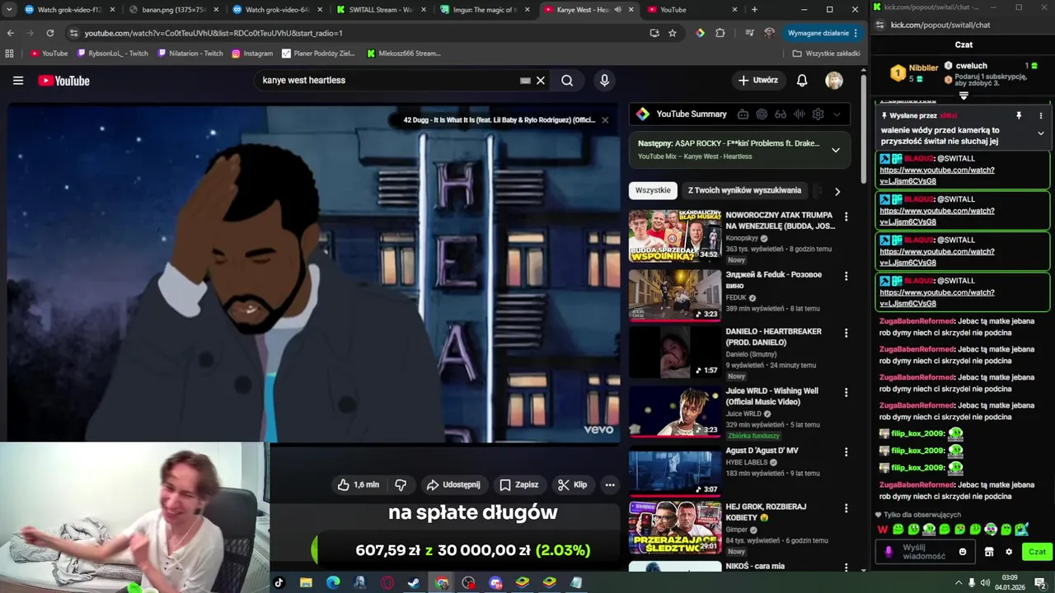The width and height of the screenshot is (1055, 593).
Task: Click the YouTube logo home link
Action: click(x=63, y=81)
